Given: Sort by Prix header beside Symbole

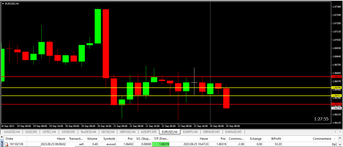Looking at the screenshot, I should click(x=125, y=138).
